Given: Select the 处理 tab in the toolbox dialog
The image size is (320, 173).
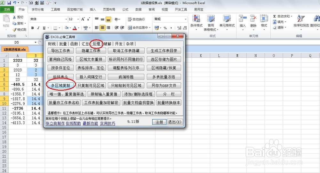Looking at the screenshot, I should click(x=96, y=44).
